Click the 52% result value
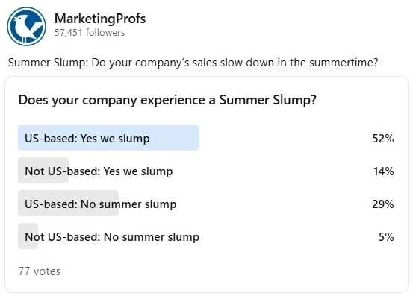This screenshot has width=413, height=299. coord(383,139)
